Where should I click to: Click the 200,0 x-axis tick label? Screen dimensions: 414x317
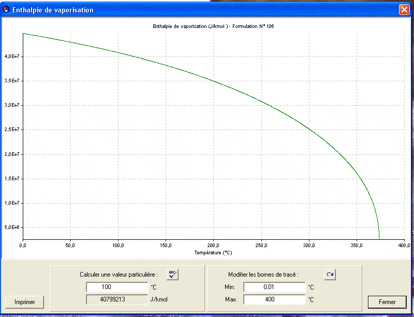(213, 246)
